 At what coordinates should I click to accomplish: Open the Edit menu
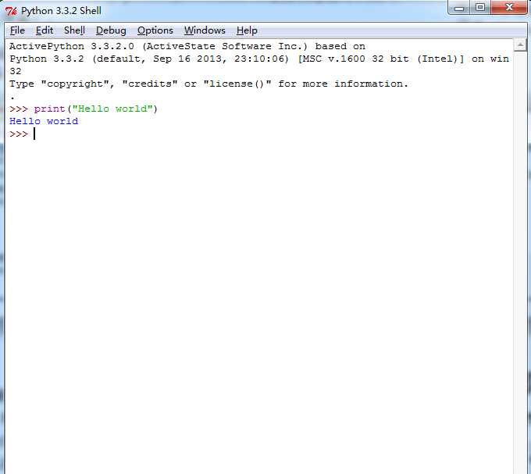(45, 30)
